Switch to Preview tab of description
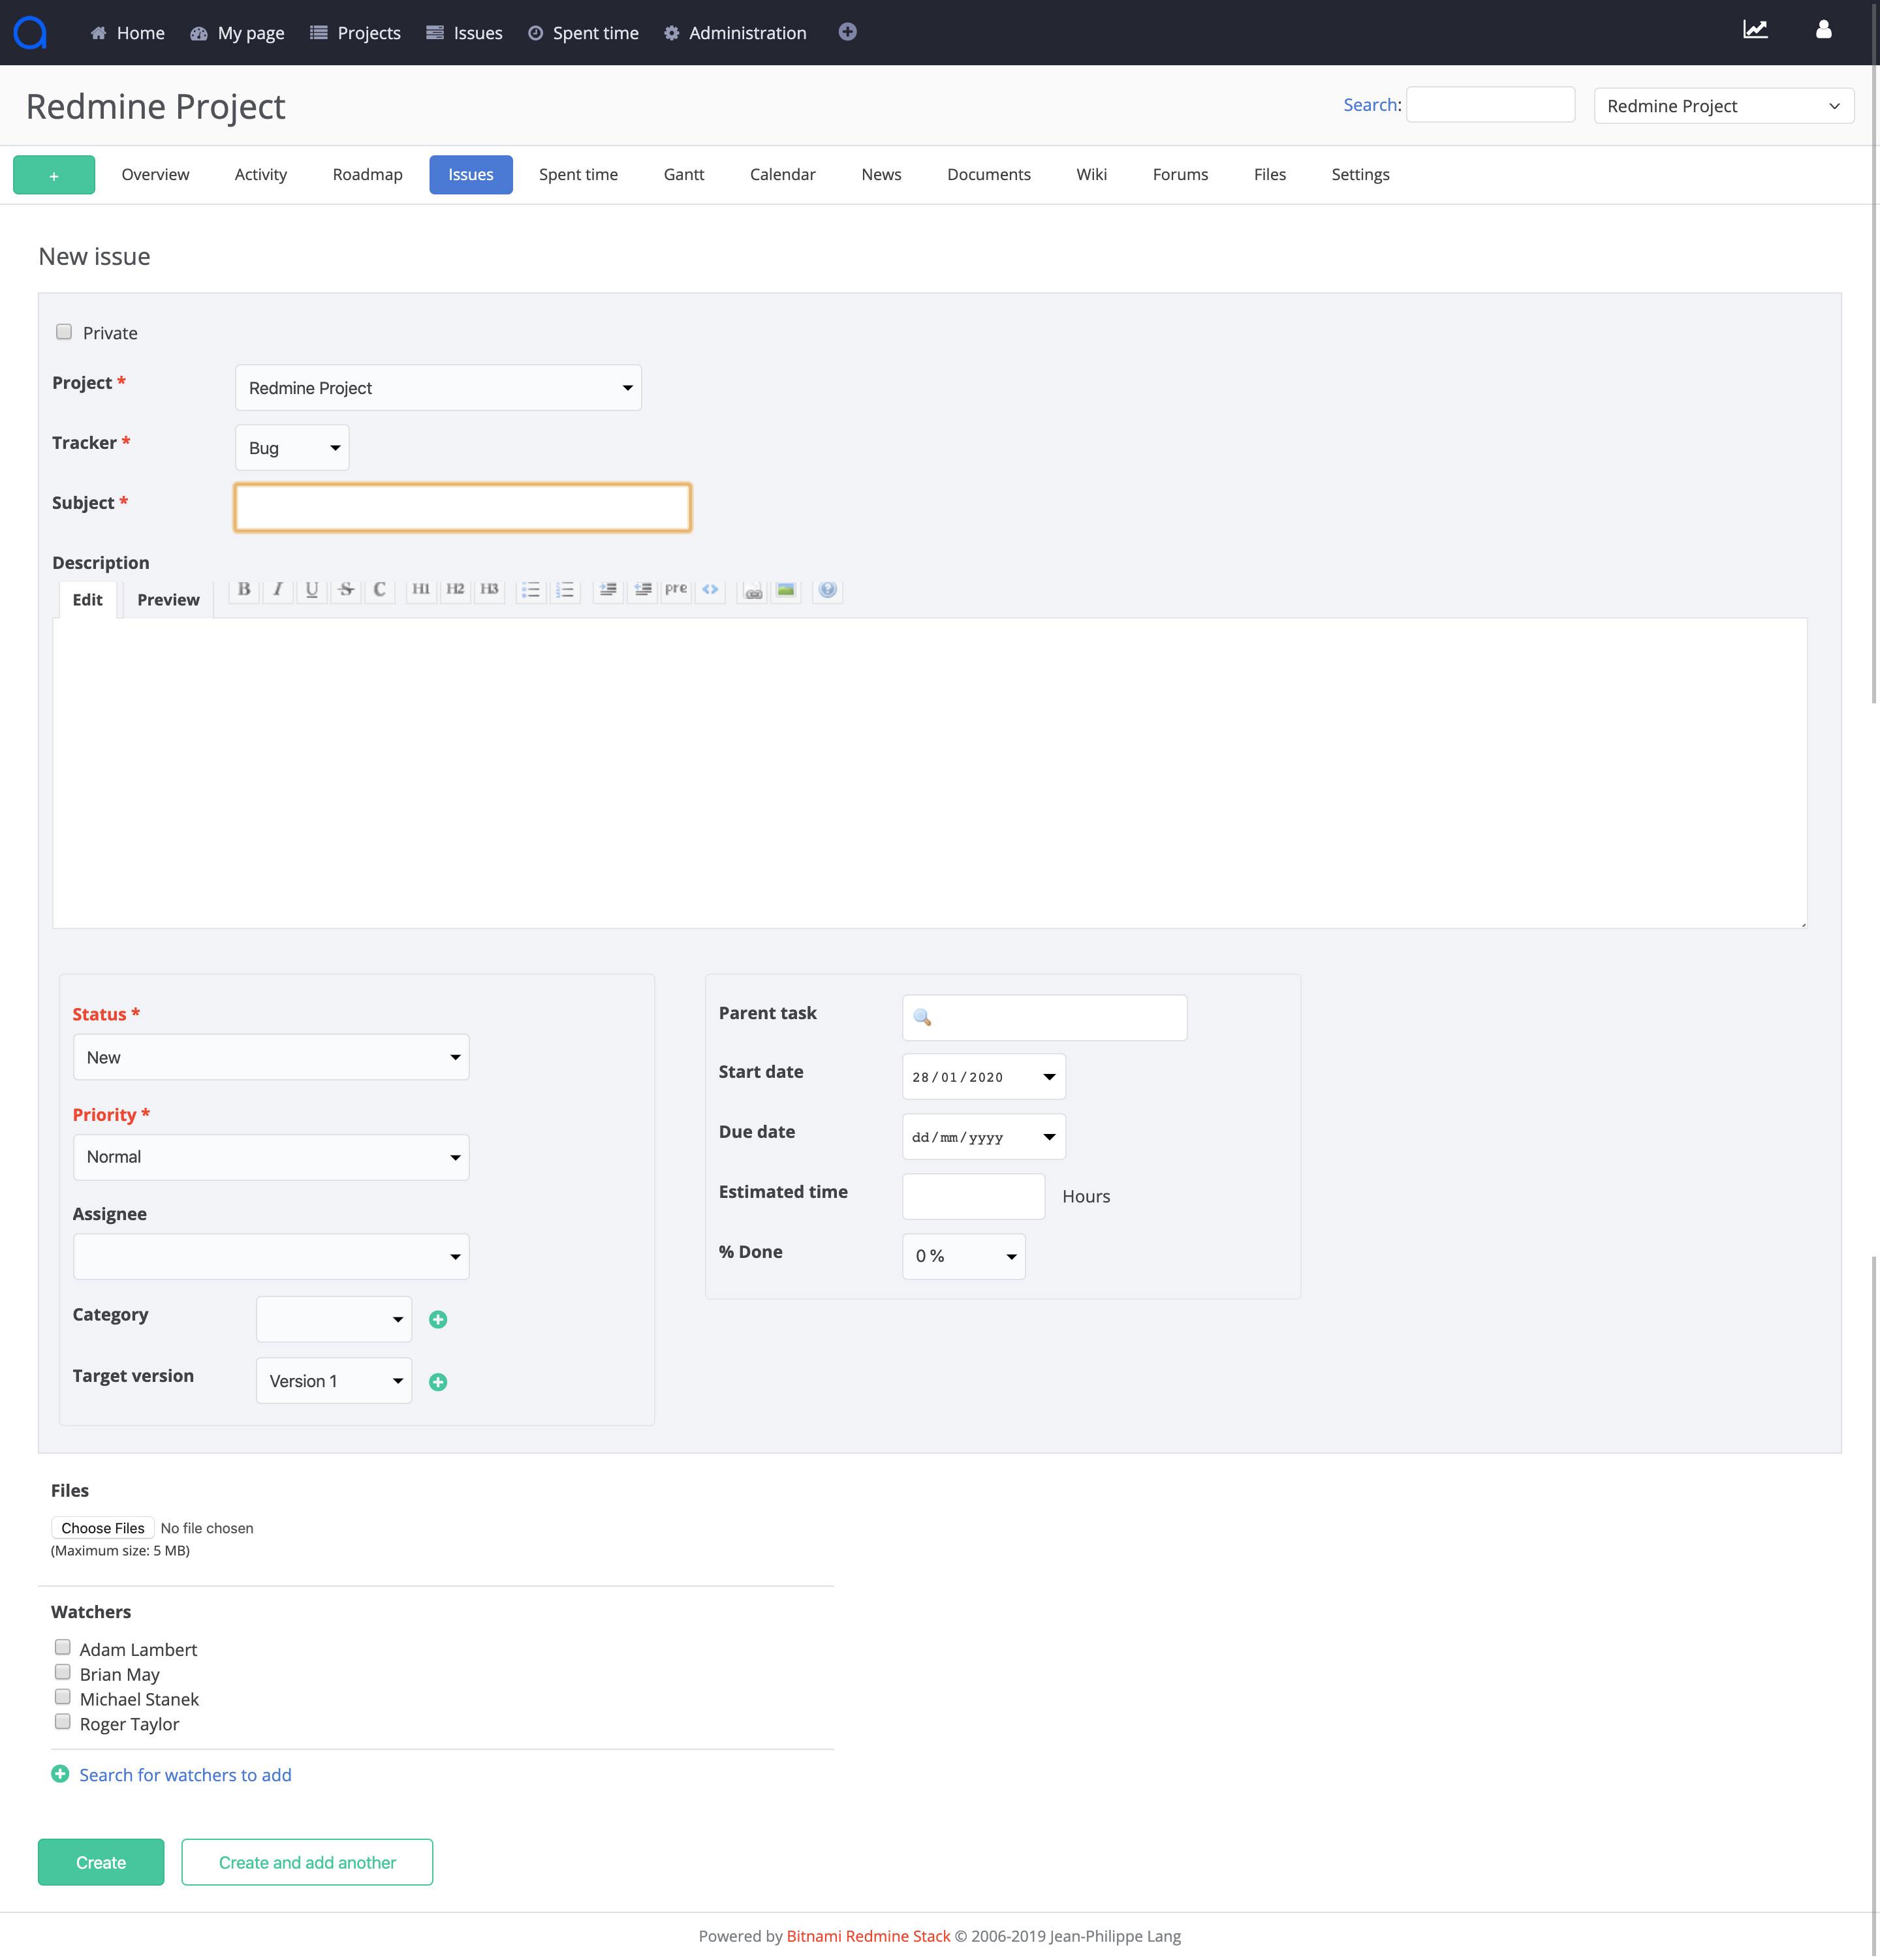The height and width of the screenshot is (1960, 1880). tap(168, 599)
